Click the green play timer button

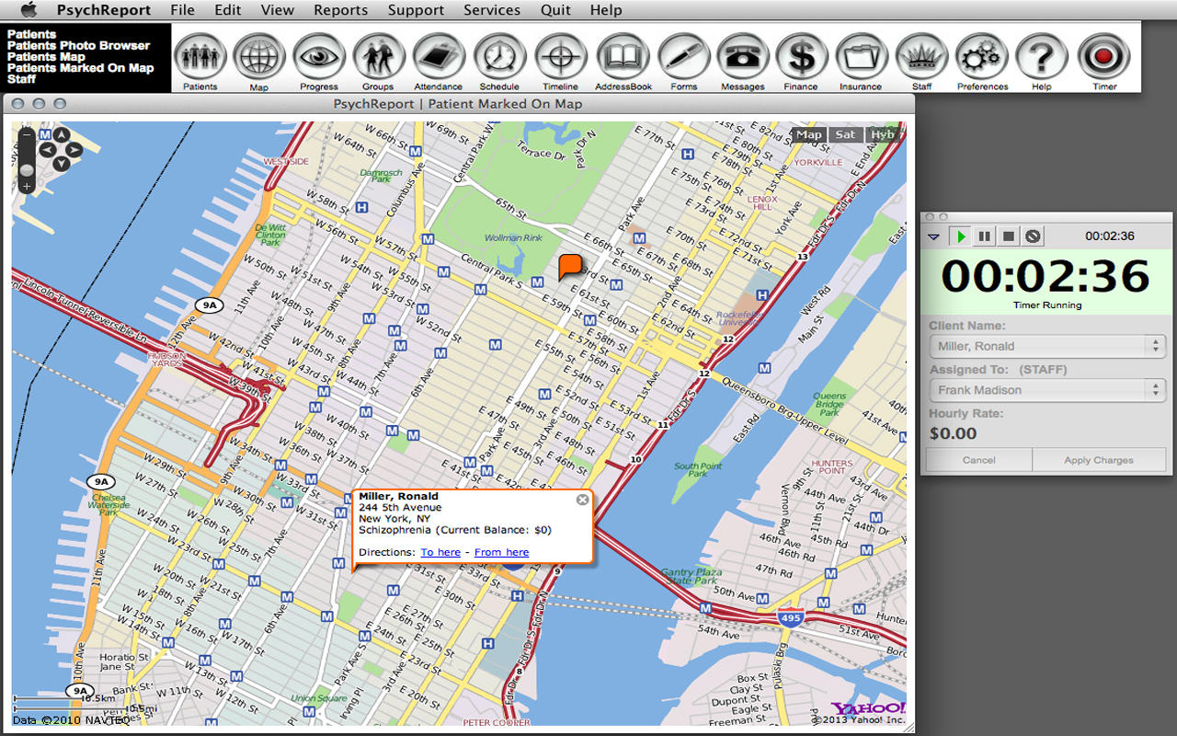961,236
